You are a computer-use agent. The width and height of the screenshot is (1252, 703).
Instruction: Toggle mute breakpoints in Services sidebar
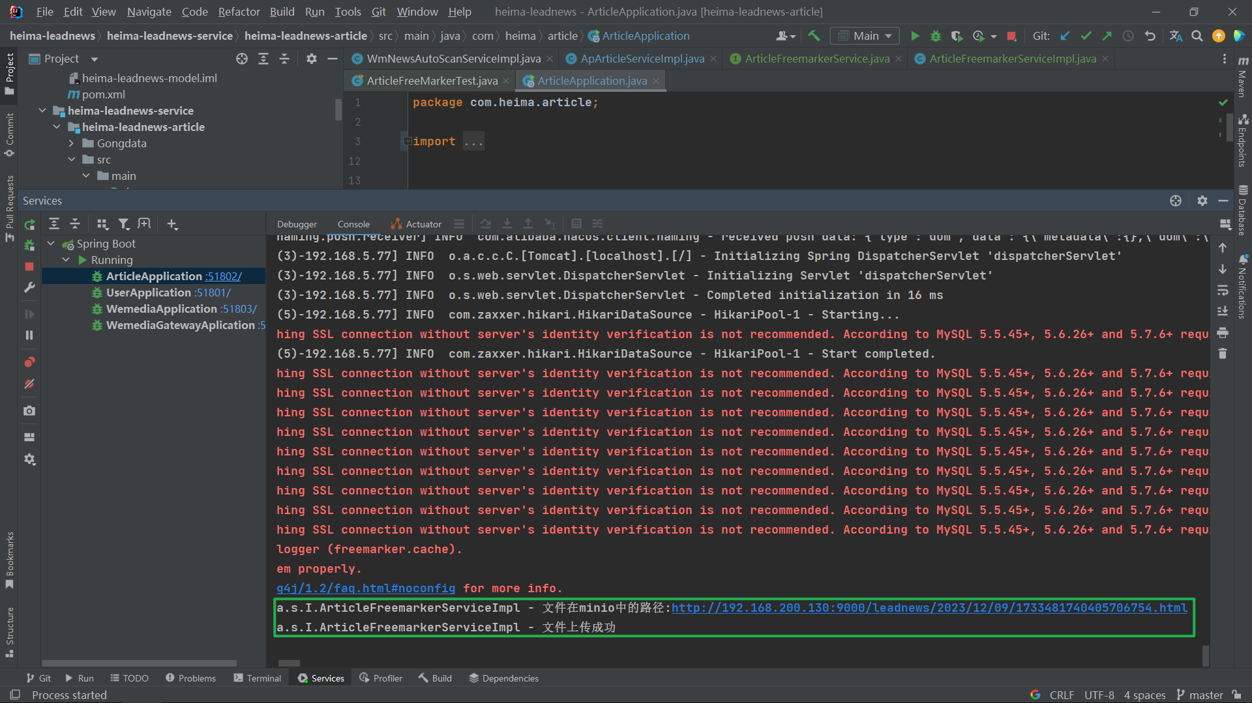pos(29,384)
